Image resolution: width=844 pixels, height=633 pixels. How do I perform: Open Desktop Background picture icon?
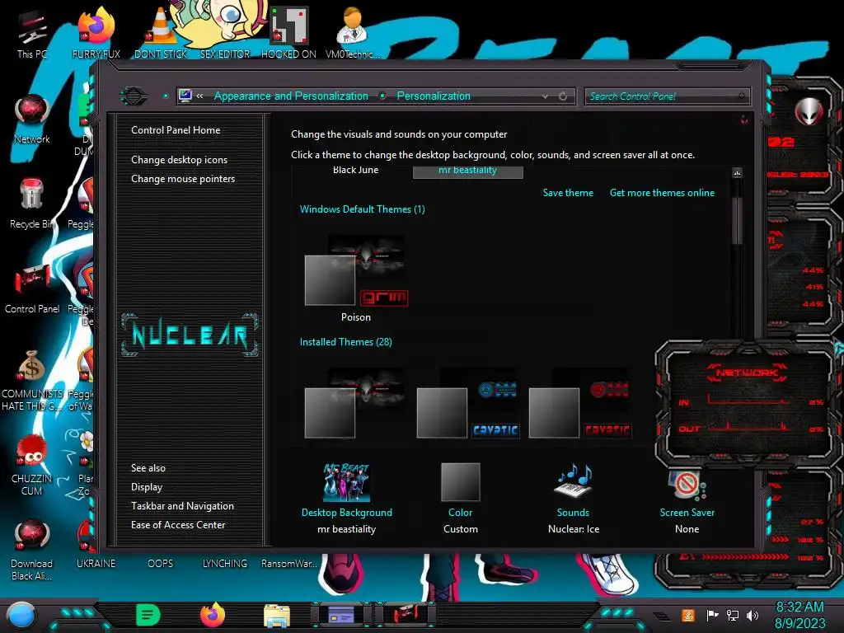pyautogui.click(x=347, y=482)
